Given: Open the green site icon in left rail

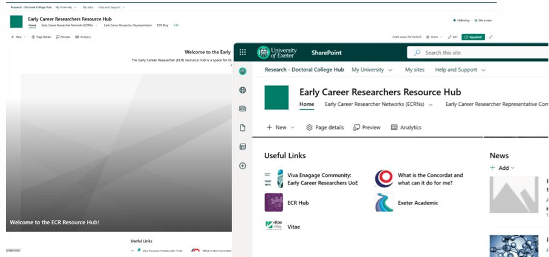Looking at the screenshot, I should 242,72.
